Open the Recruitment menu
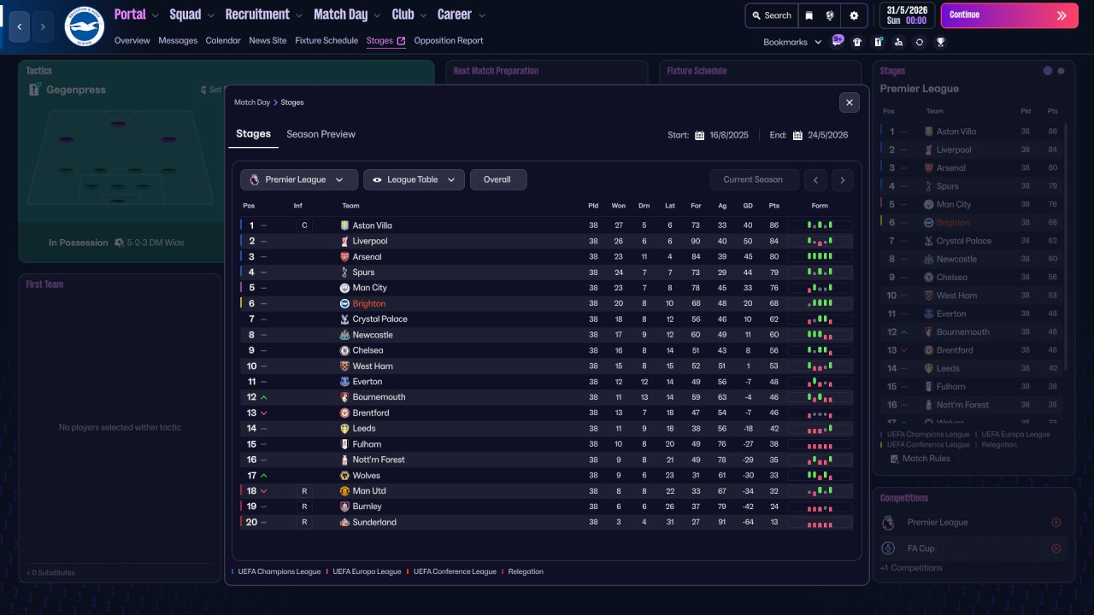This screenshot has height=615, width=1094. tap(263, 15)
